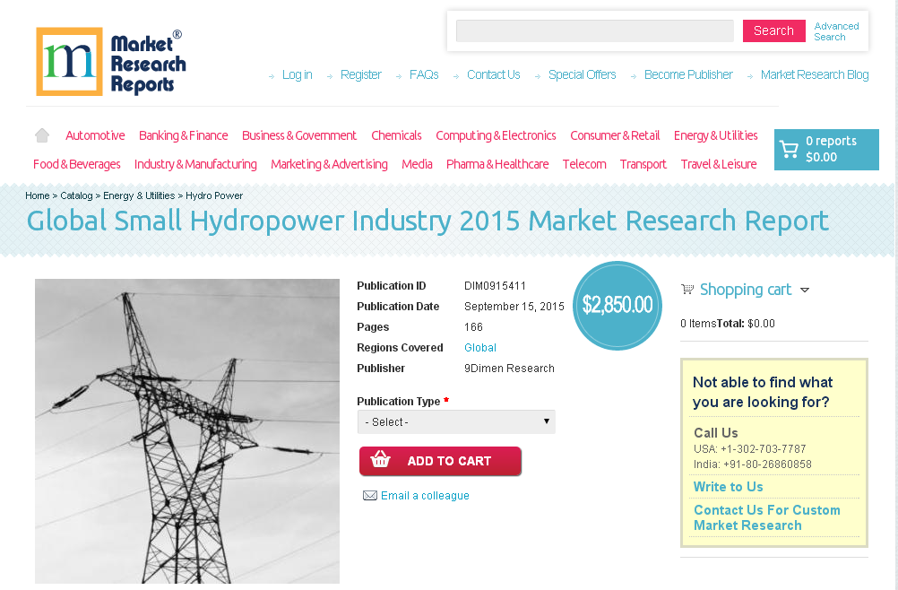
Task: Select Food & Beverages category
Action: click(77, 164)
